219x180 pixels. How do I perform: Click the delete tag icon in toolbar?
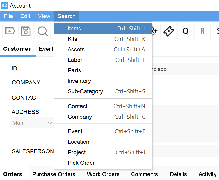(10, 31)
